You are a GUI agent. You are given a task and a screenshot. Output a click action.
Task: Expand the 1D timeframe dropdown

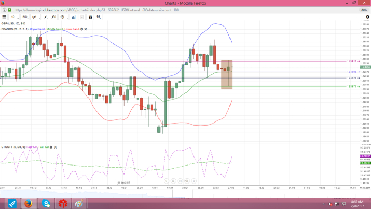tap(14, 17)
